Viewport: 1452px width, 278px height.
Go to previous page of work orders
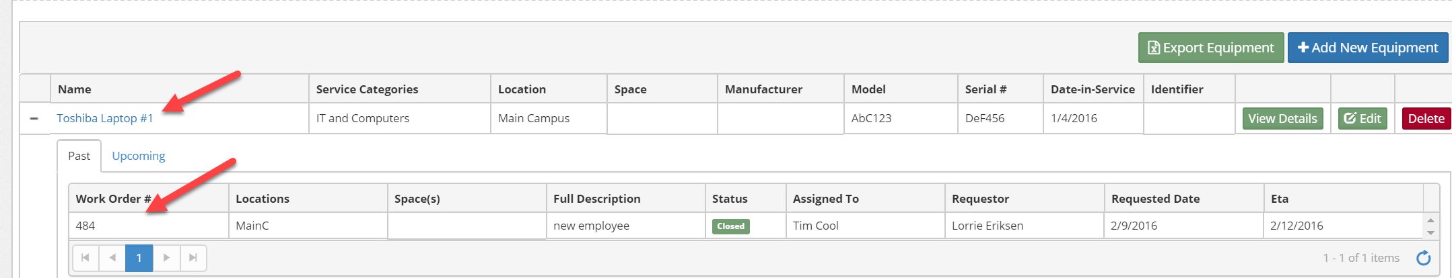coord(112,258)
